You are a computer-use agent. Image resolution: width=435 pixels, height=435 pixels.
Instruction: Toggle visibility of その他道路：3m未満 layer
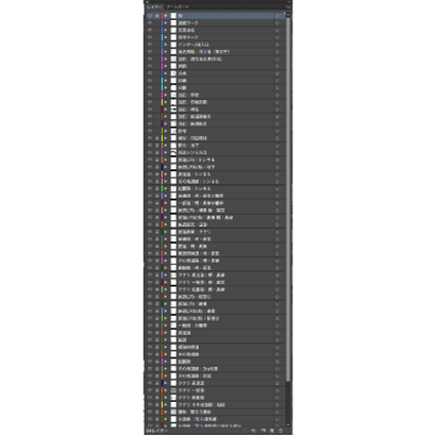149,369
